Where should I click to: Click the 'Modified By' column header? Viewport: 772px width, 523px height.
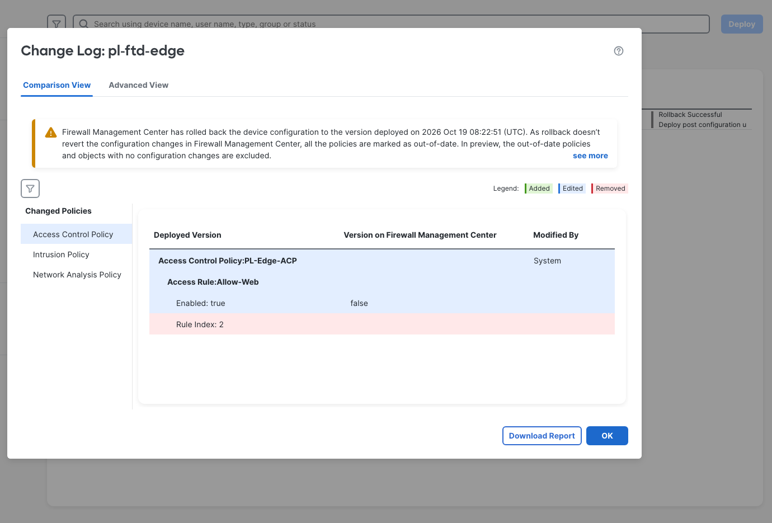[x=556, y=235]
